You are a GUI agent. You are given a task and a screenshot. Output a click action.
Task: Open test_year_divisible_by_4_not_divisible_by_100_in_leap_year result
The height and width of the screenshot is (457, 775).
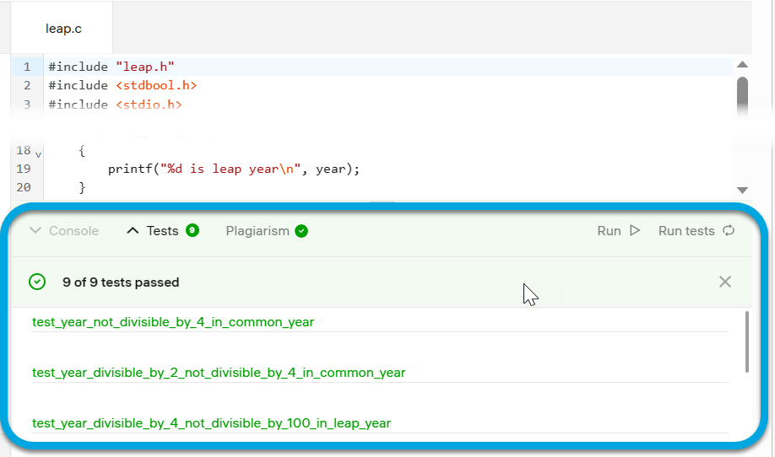pyautogui.click(x=211, y=423)
